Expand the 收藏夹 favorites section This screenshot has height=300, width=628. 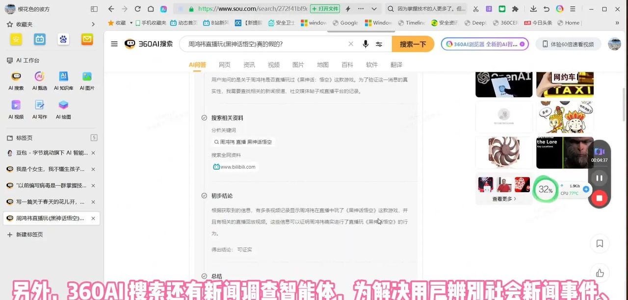(93, 24)
